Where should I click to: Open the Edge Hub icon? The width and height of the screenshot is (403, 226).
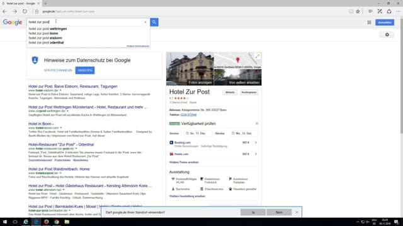pos(370,11)
